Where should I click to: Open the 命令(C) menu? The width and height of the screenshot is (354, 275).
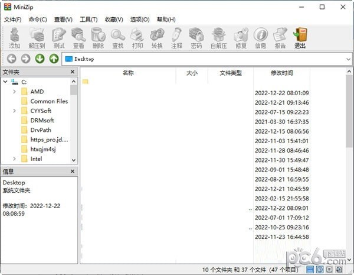pyautogui.click(x=38, y=20)
